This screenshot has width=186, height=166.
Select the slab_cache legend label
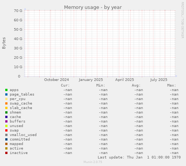click(x=21, y=108)
